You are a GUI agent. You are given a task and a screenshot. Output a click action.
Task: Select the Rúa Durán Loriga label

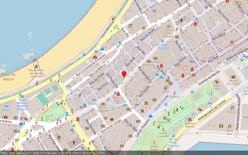(x=111, y=126)
